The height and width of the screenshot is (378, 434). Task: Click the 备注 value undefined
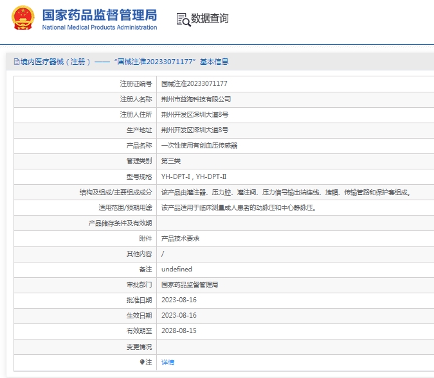click(177, 269)
